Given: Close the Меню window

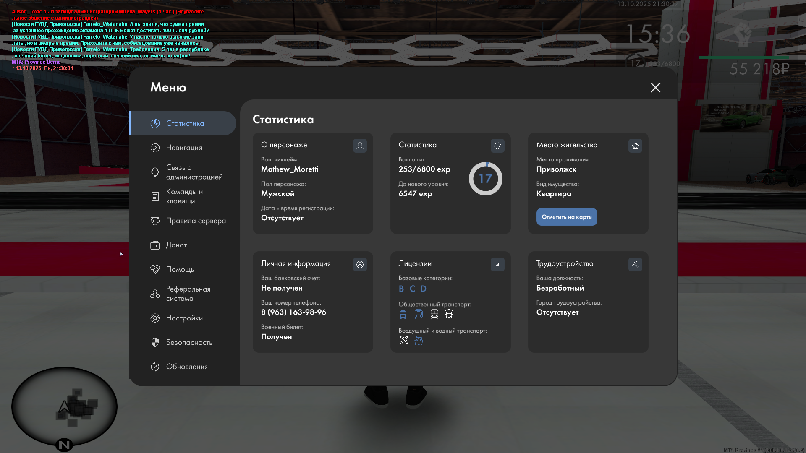Looking at the screenshot, I should (655, 87).
